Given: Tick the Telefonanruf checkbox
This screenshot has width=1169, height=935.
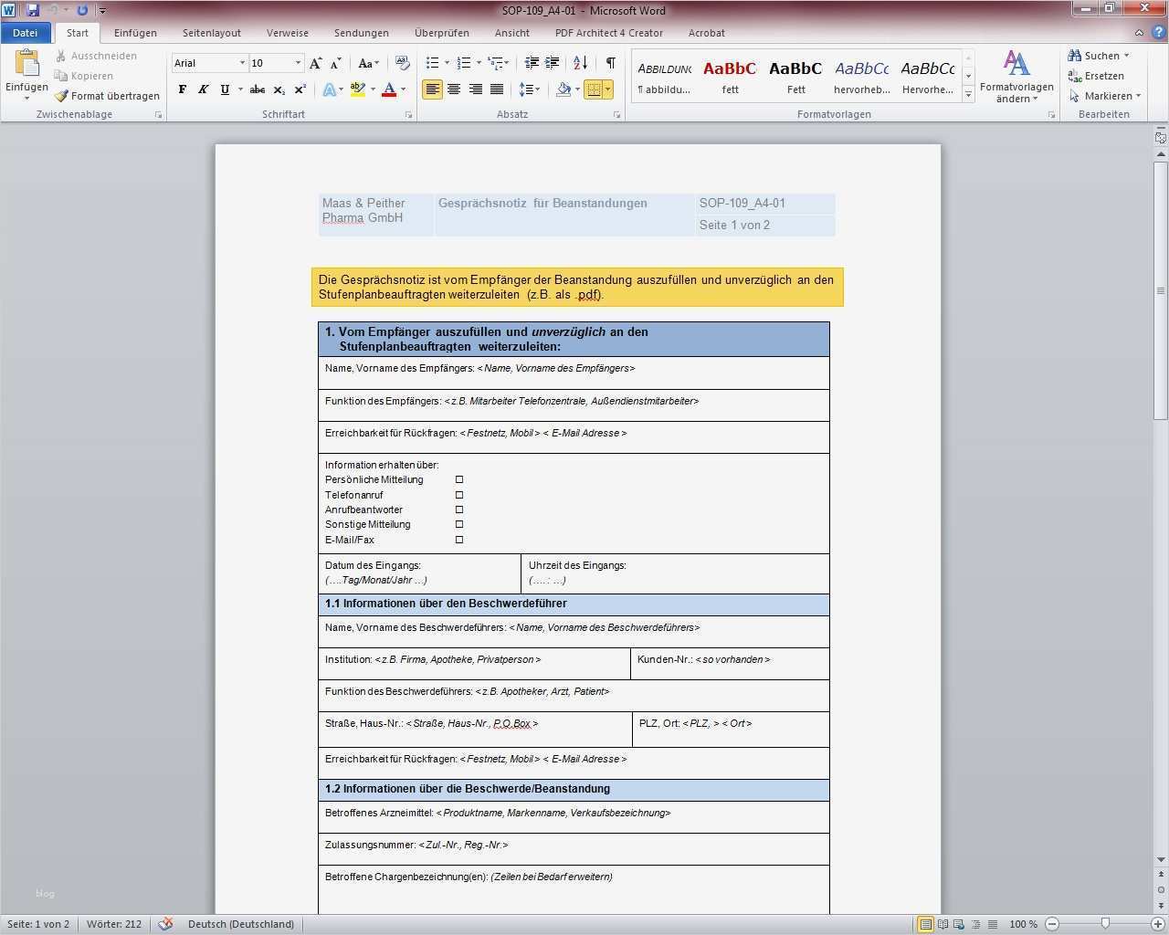Looking at the screenshot, I should (x=459, y=495).
